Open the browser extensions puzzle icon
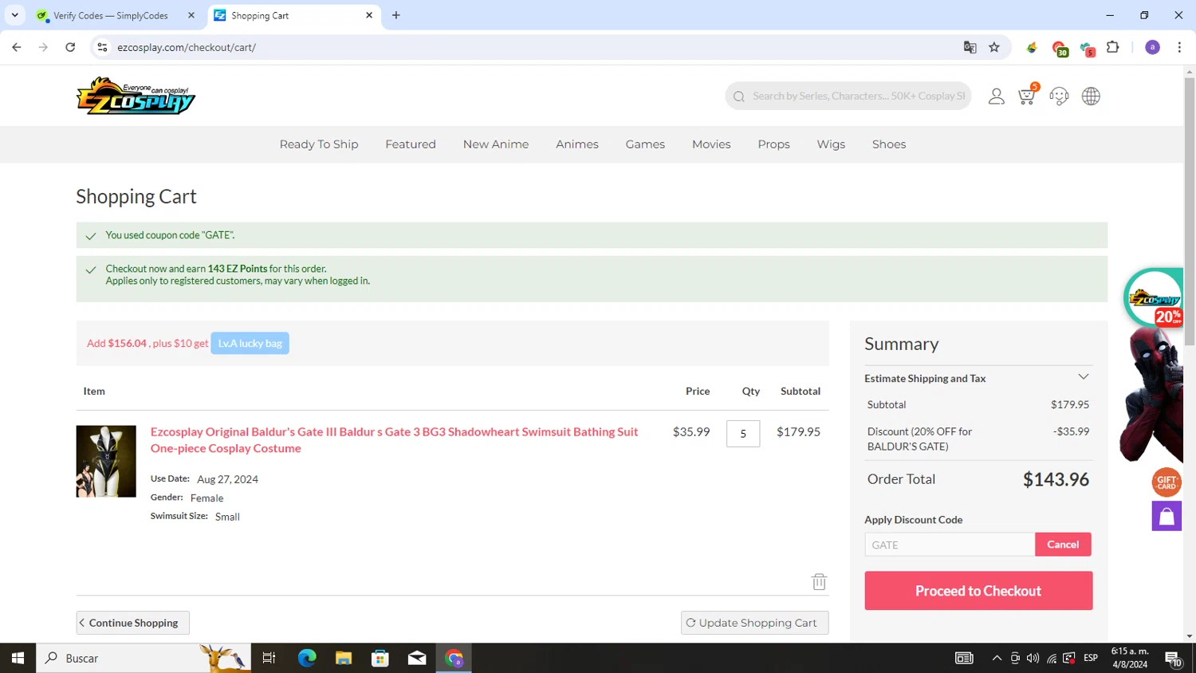Viewport: 1196px width, 673px height. pyautogui.click(x=1113, y=47)
